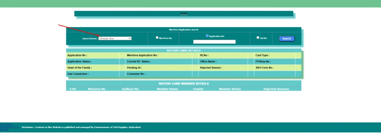Click the 'Member Name' column header
Screen dimensions: 381x138
[x=167, y=89]
